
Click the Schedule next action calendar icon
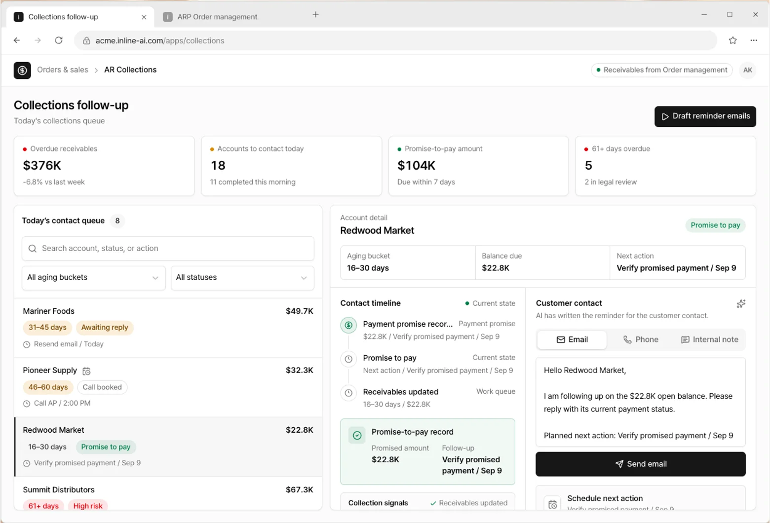point(553,503)
